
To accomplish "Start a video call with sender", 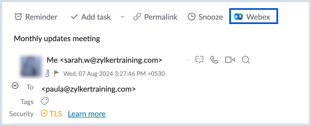I will coord(230,59).
